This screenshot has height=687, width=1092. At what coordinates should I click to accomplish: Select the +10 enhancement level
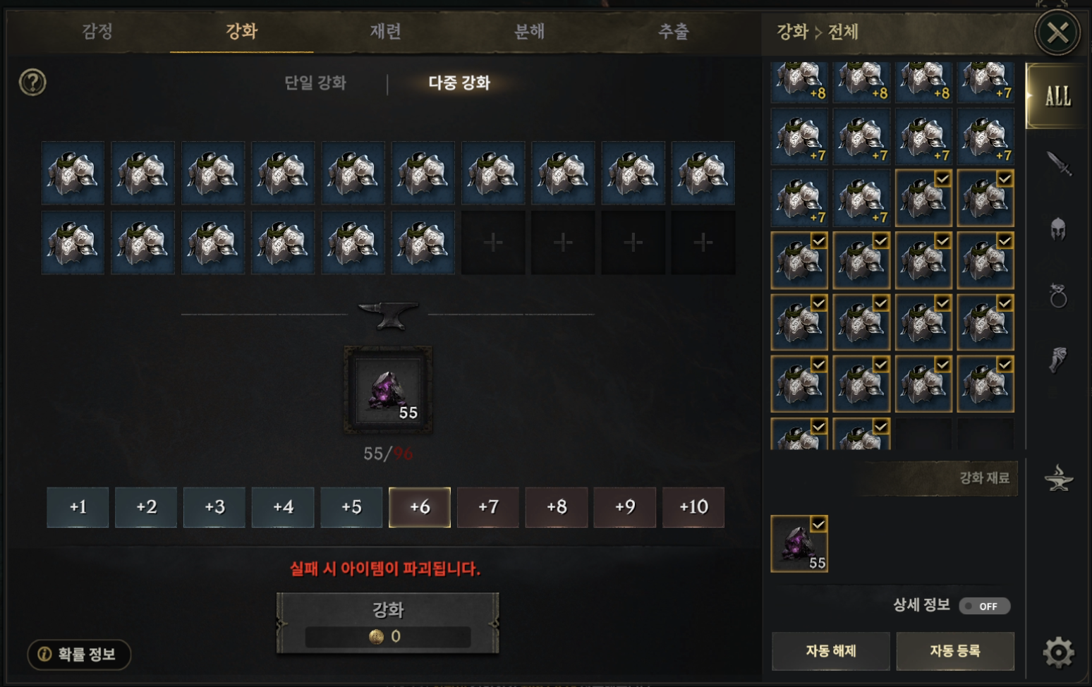693,507
